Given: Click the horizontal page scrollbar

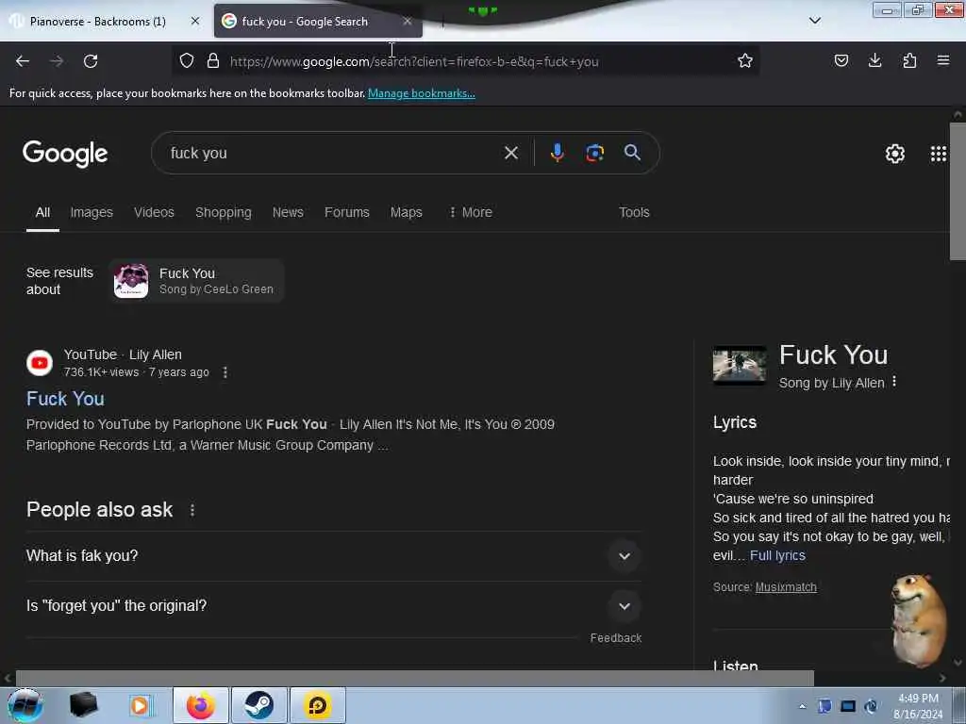Looking at the screenshot, I should (414, 679).
